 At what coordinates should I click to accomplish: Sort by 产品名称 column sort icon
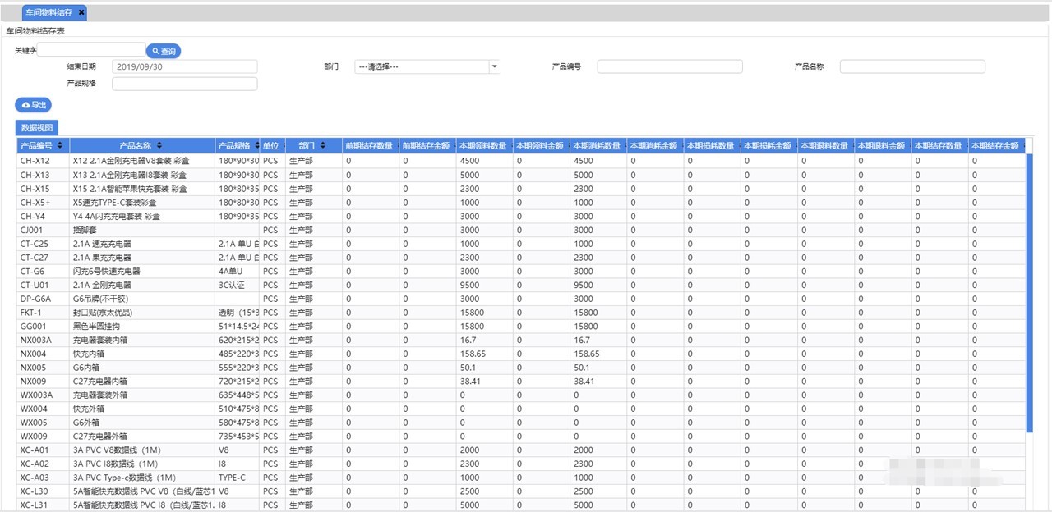(158, 146)
